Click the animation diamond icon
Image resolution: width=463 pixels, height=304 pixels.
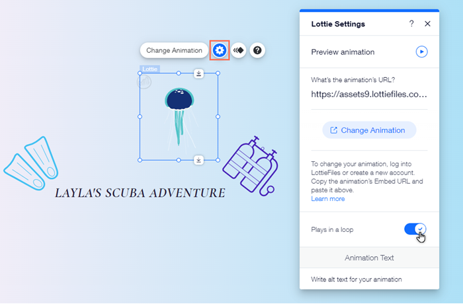coord(239,50)
